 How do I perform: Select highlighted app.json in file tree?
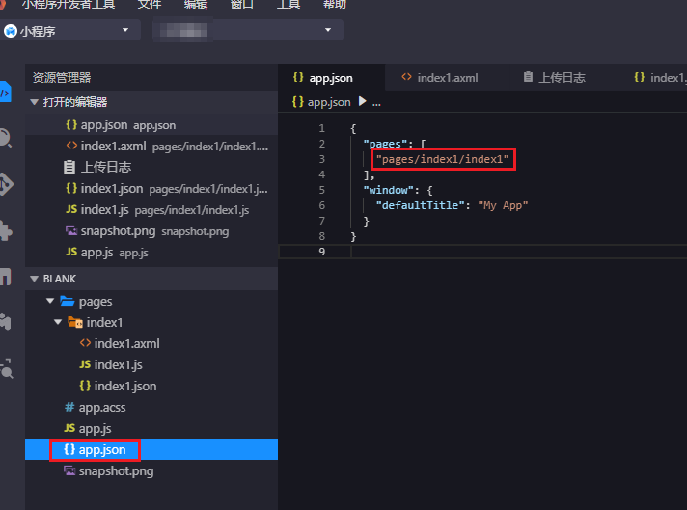151,449
